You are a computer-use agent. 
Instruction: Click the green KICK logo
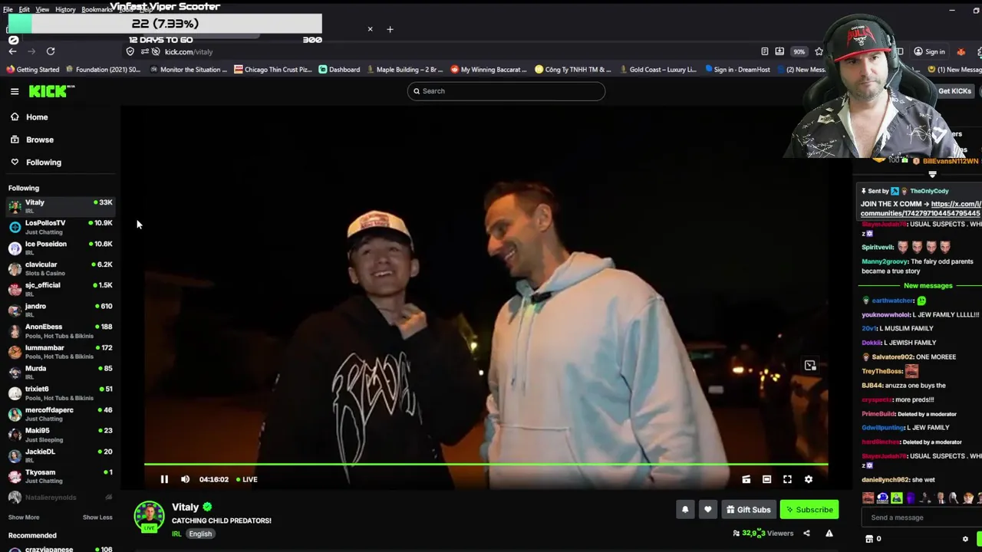point(51,91)
